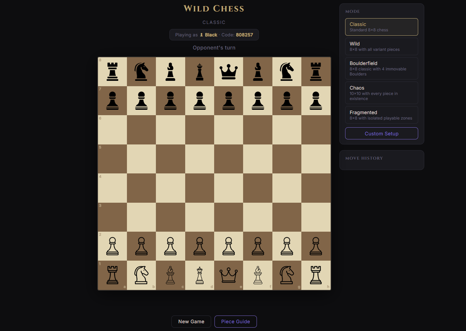Image resolution: width=466 pixels, height=331 pixels.
Task: Open the Piece Guide
Action: coord(236,322)
